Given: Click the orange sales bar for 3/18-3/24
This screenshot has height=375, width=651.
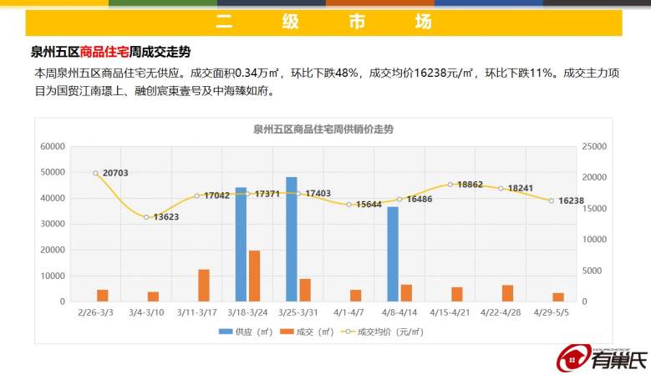Looking at the screenshot, I should [x=255, y=276].
